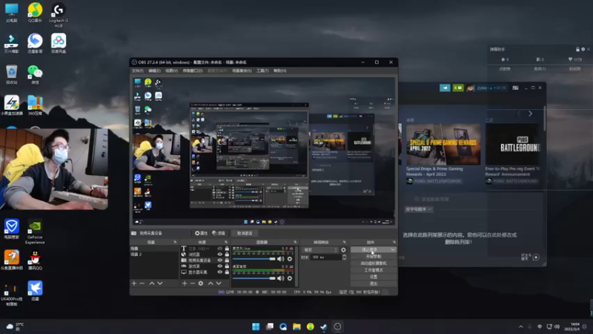Viewport: 593px width, 334px height.
Task: Move source up with arrow icon
Action: tap(211, 284)
